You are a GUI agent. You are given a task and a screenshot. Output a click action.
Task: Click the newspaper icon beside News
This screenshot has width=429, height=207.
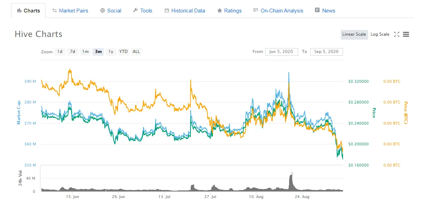click(317, 10)
